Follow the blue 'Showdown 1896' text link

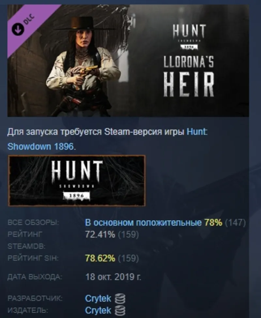40,146
